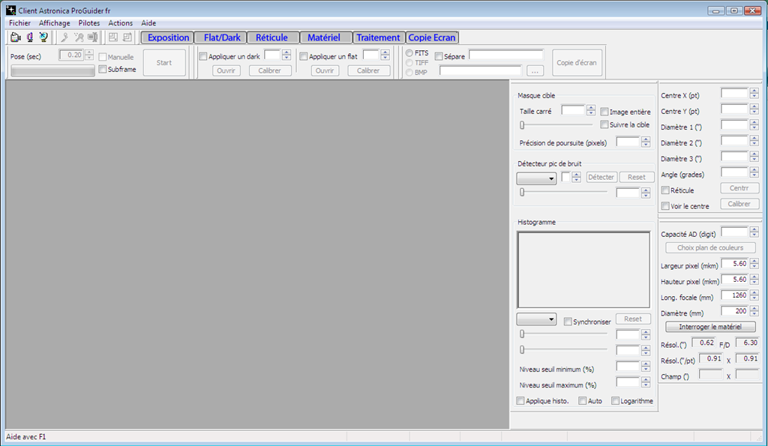Click the Détecter button
The width and height of the screenshot is (768, 446).
601,177
